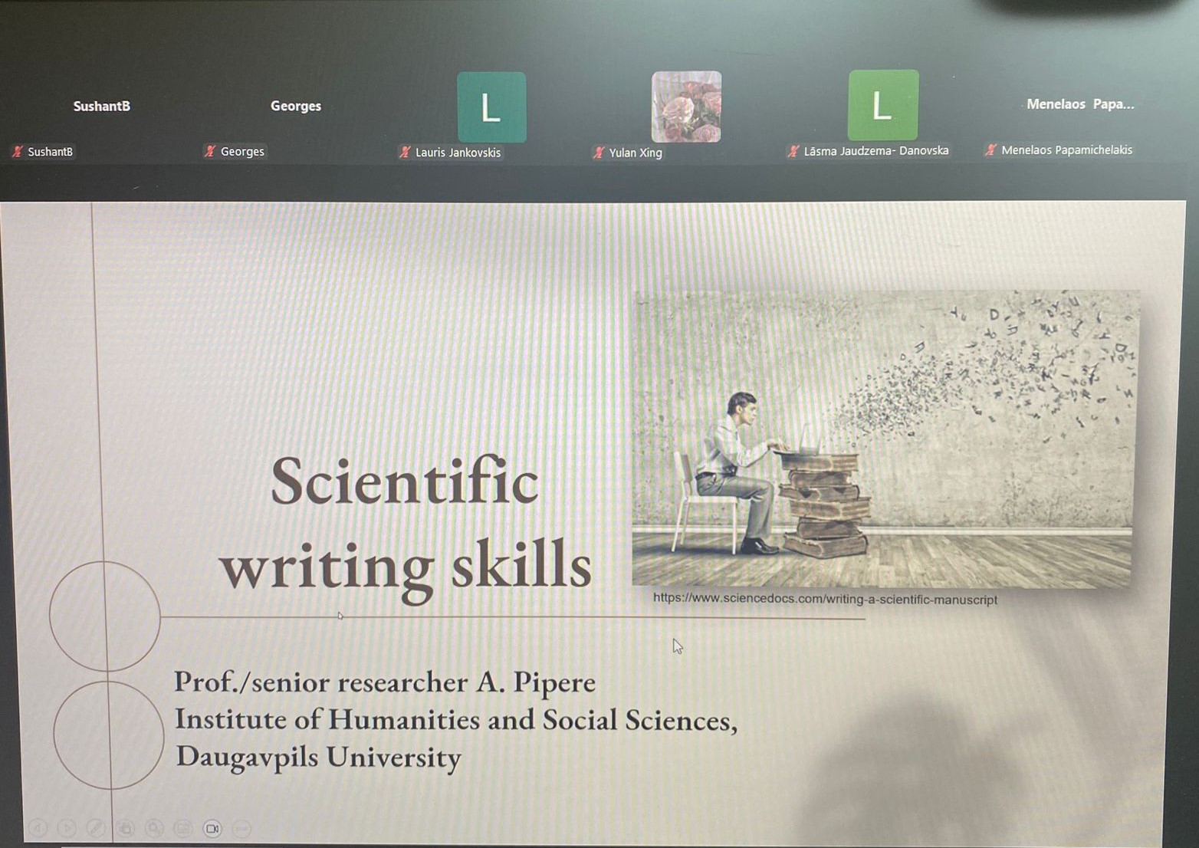
Task: Click Georges' muted microphone icon
Action: (209, 151)
